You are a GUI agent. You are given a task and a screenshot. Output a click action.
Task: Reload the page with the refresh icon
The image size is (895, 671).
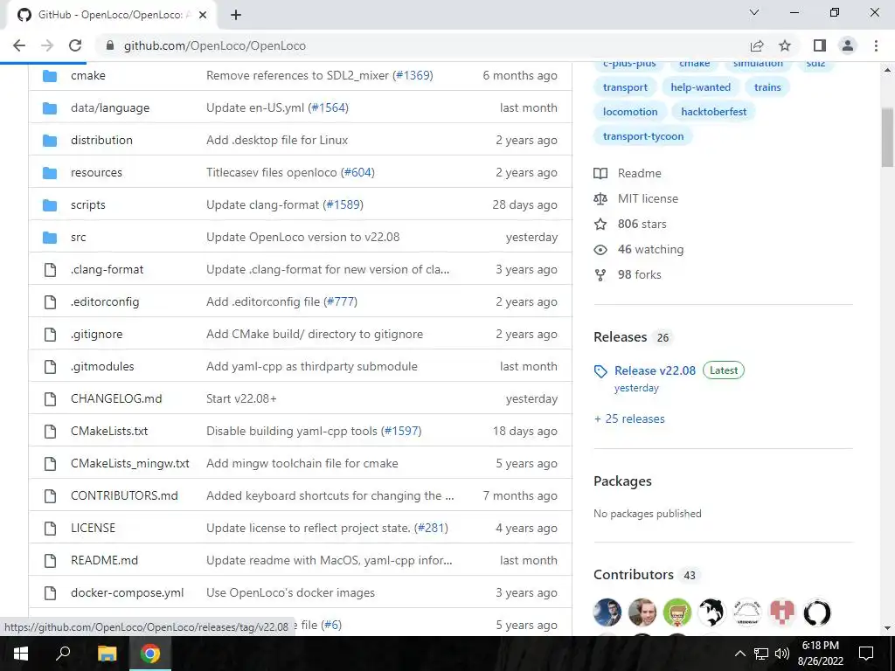[x=75, y=45]
